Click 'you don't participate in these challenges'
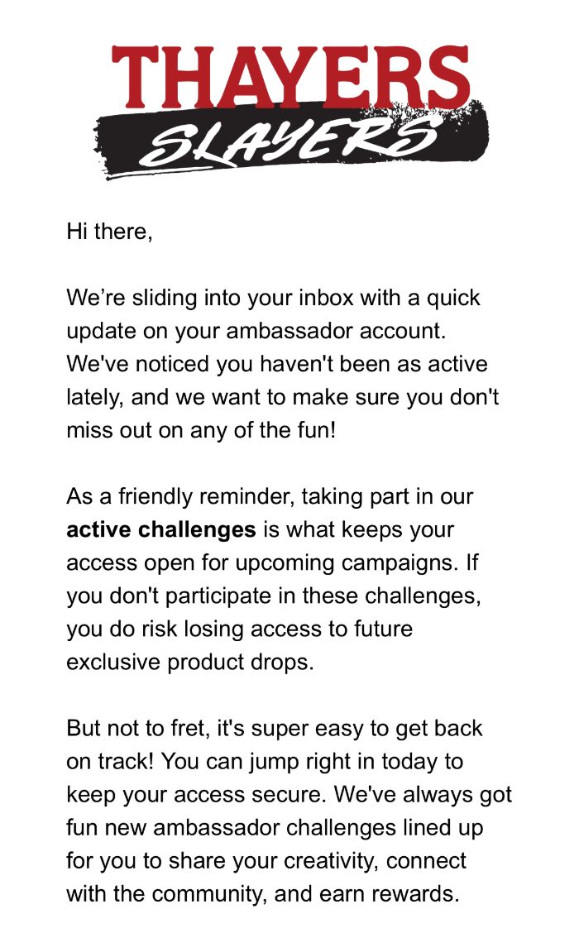The width and height of the screenshot is (579, 933). tap(274, 596)
